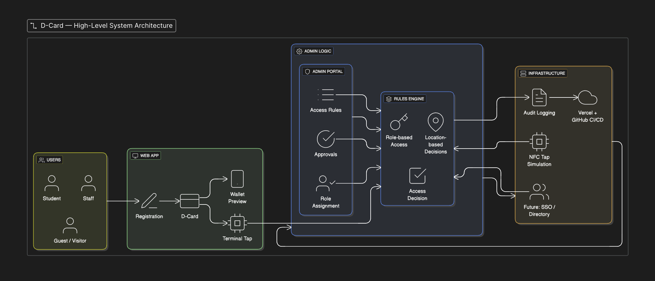Click the Audit Logging document icon
This screenshot has height=281, width=655.
pyautogui.click(x=539, y=98)
